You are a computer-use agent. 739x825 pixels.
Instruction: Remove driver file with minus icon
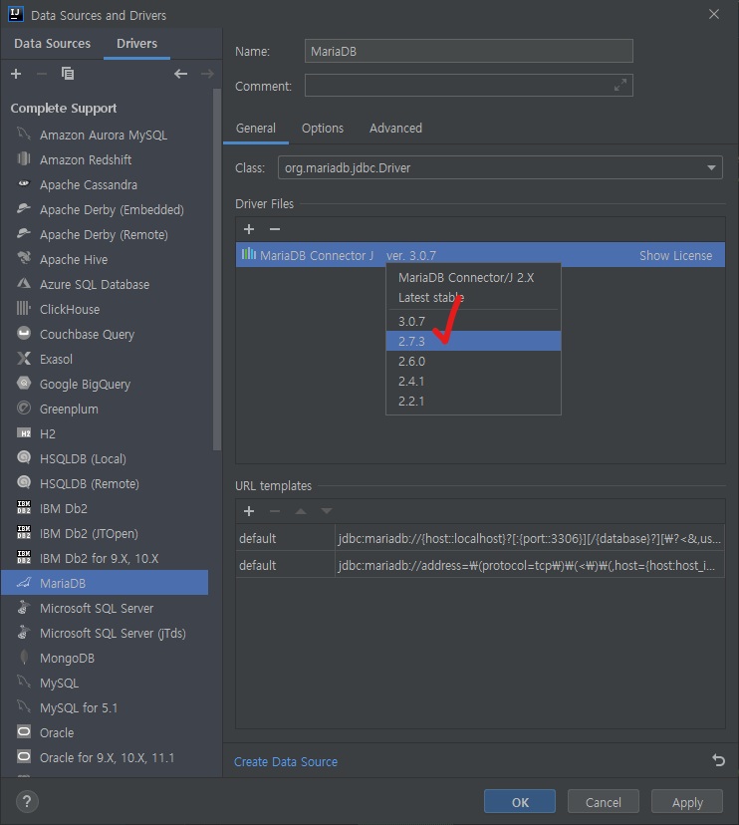coord(275,229)
